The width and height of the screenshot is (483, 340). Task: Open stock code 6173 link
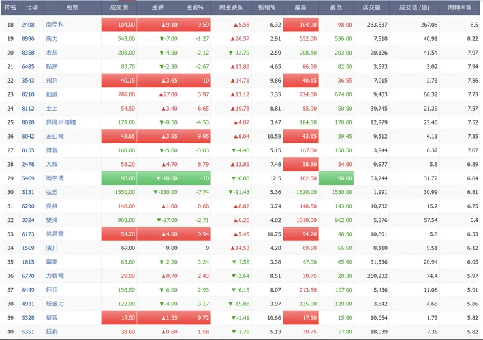tap(28, 234)
